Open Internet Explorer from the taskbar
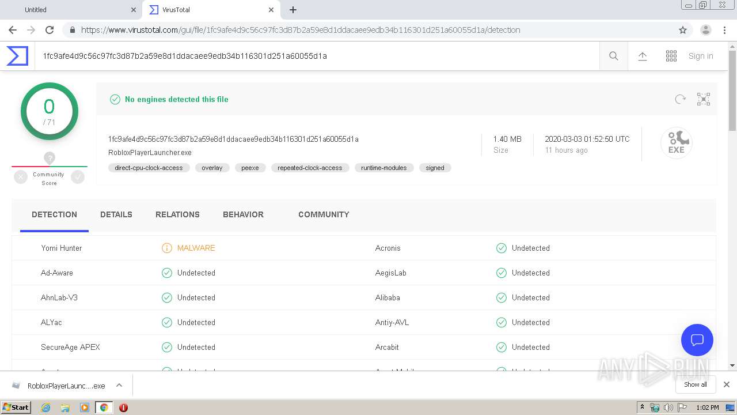737x415 pixels. (x=46, y=408)
